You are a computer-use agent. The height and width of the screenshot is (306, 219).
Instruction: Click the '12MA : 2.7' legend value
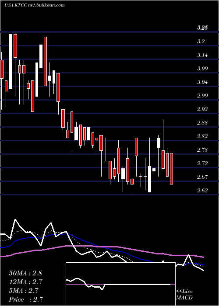25,282
